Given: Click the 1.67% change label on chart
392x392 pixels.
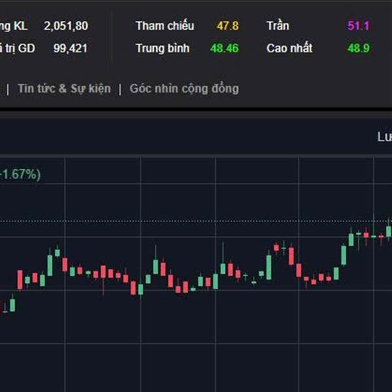Looking at the screenshot, I should (20, 174).
